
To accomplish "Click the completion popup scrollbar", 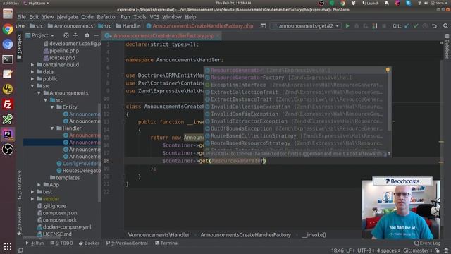I will tap(390, 101).
